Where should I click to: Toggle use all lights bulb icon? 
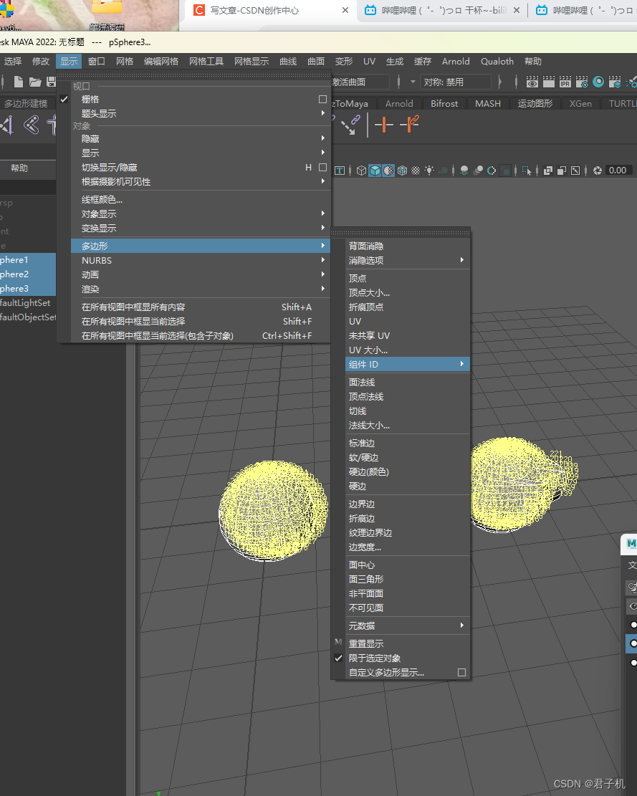tap(429, 171)
